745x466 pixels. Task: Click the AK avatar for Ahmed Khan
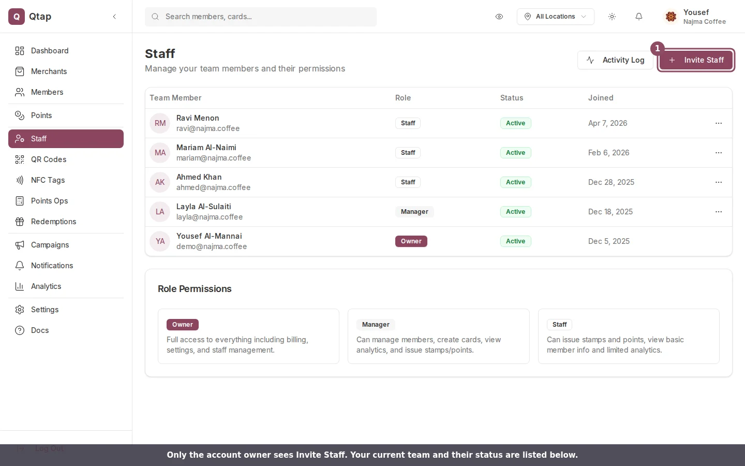point(160,182)
